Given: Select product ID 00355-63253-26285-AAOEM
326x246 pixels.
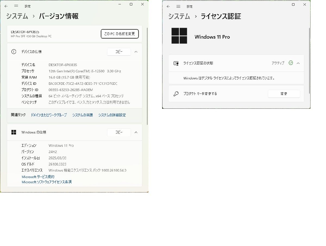Looking at the screenshot, I should [71, 90].
